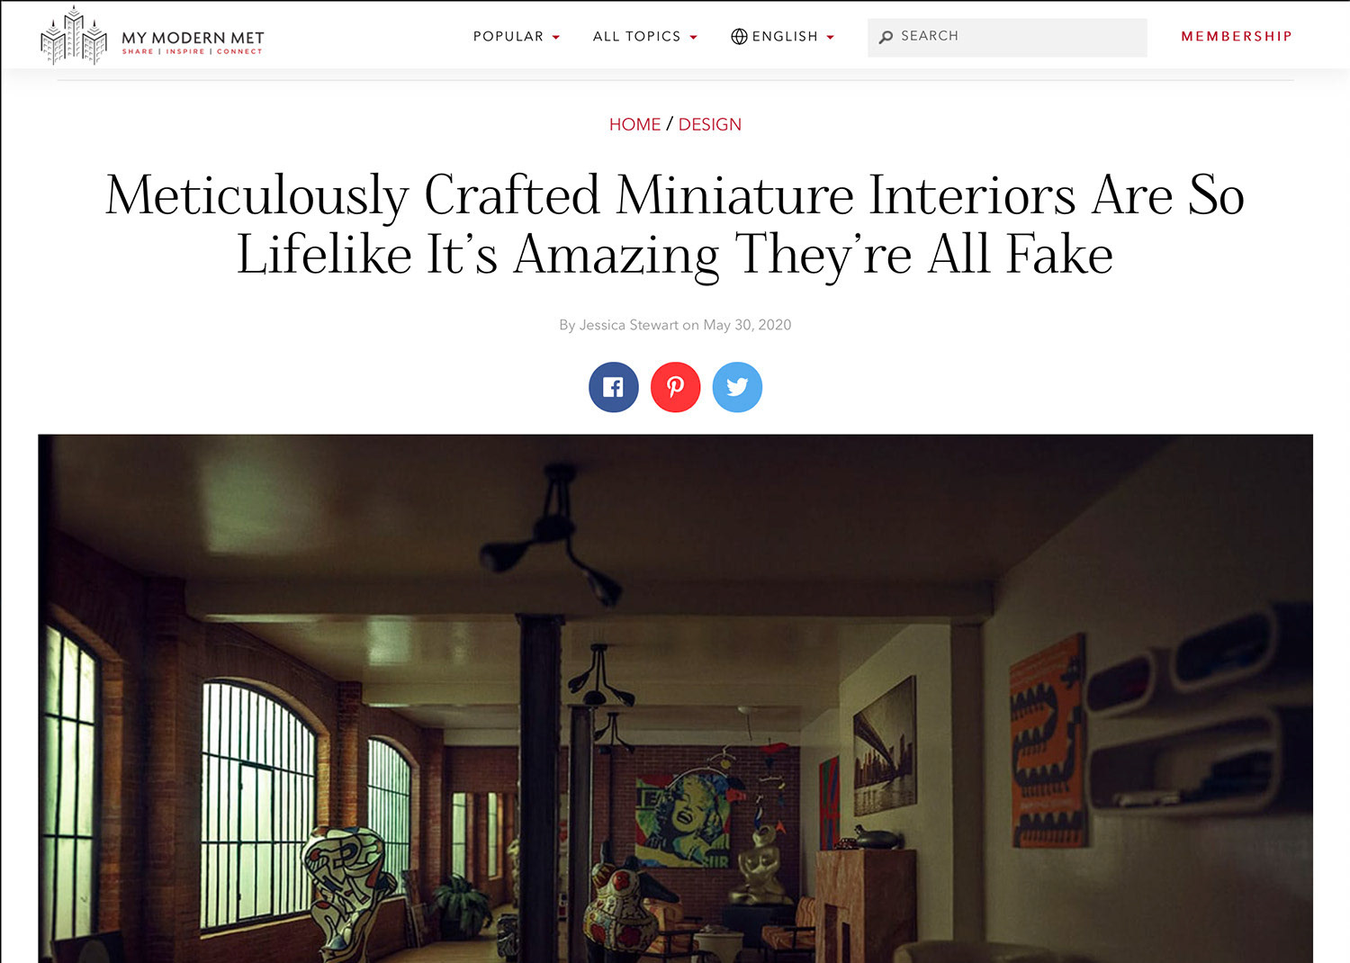Image resolution: width=1350 pixels, height=963 pixels.
Task: Focus the Search input field
Action: [x=1007, y=37]
